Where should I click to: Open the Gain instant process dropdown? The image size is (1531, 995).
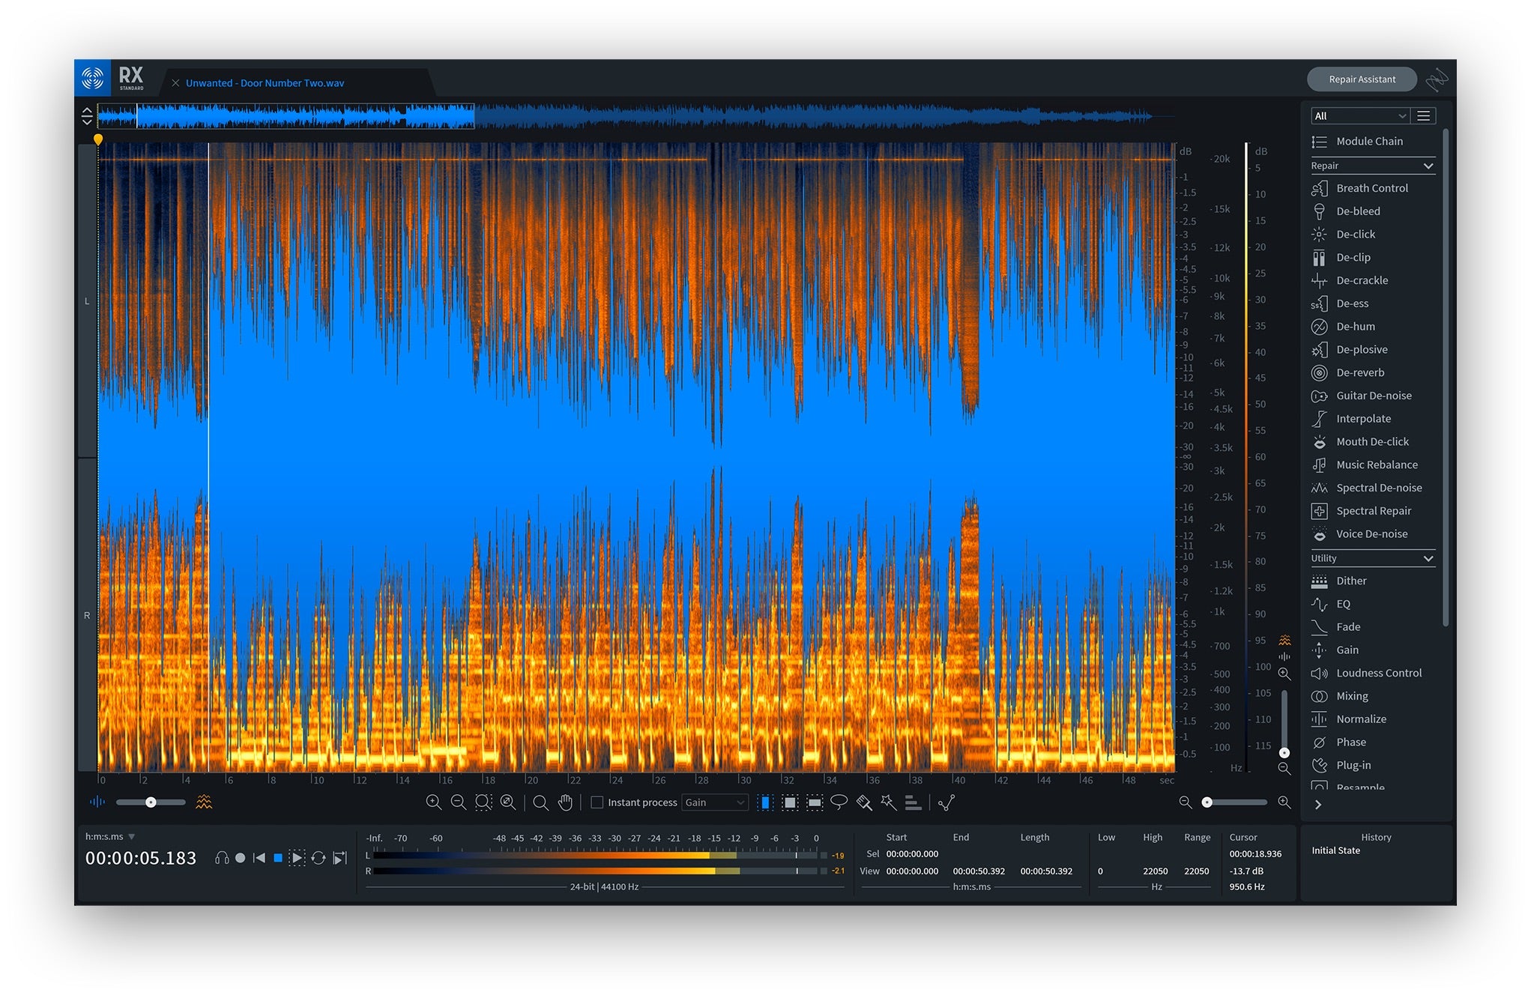pyautogui.click(x=715, y=802)
